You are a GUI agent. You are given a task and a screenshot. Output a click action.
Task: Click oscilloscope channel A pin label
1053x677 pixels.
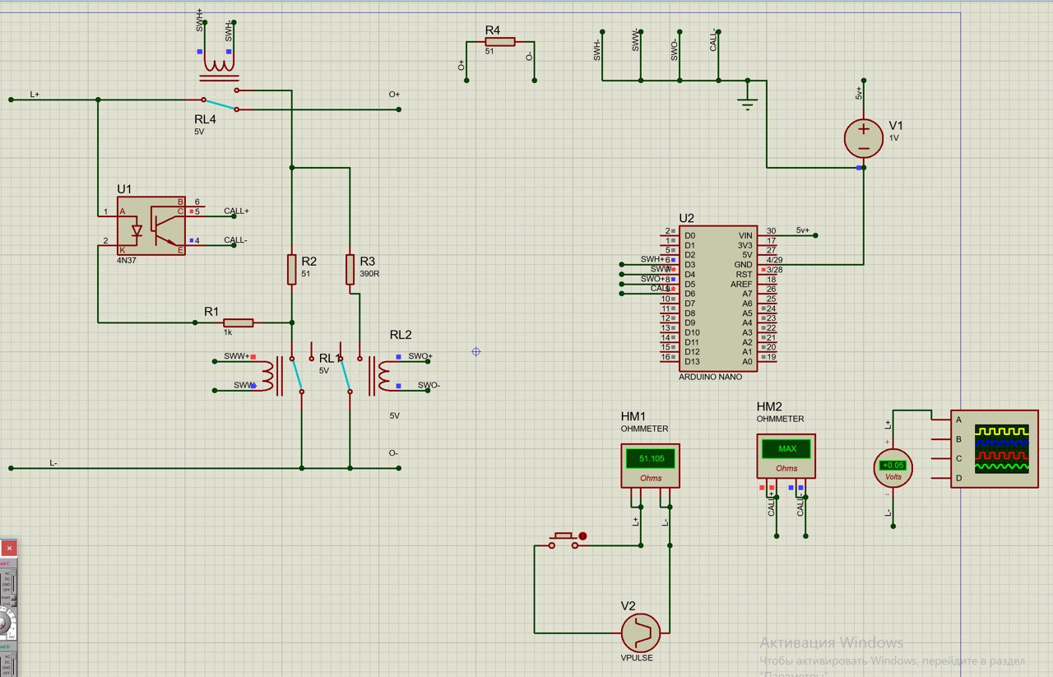point(958,420)
